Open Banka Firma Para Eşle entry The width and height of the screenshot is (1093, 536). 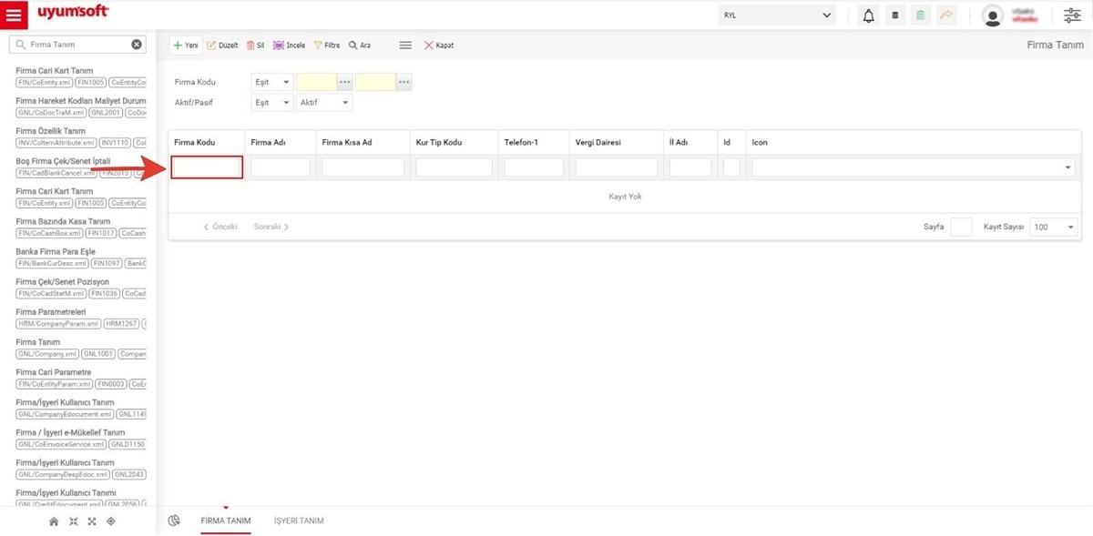tap(56, 251)
